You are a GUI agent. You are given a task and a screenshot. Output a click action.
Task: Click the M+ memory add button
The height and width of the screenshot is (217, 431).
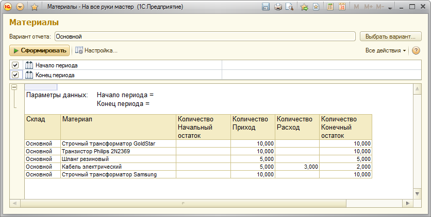[x=368, y=7]
